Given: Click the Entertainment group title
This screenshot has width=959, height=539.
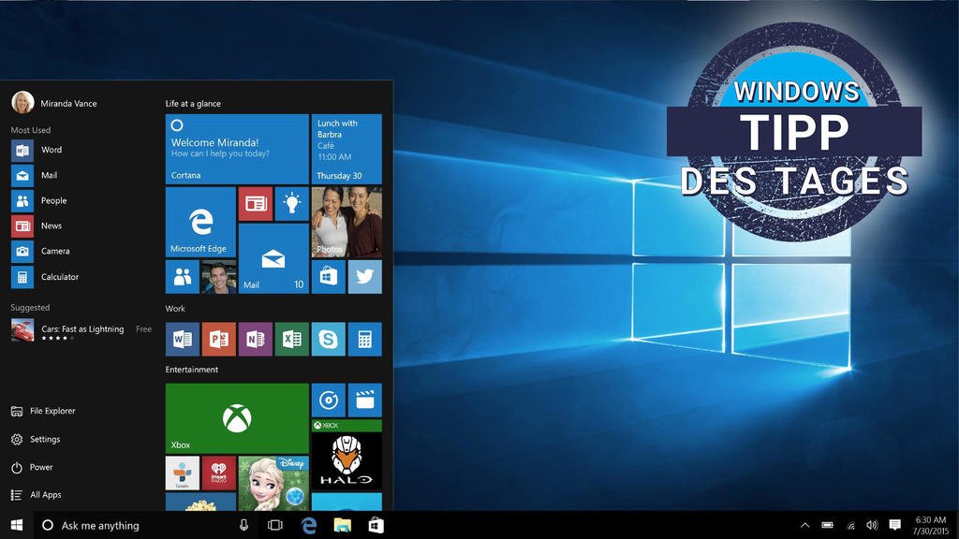Looking at the screenshot, I should (191, 370).
